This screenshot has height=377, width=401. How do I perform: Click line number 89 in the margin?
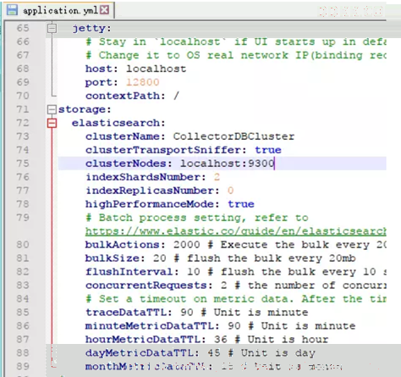point(23,367)
